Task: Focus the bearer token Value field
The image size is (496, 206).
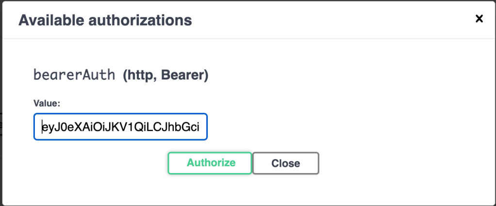Action: coord(120,127)
